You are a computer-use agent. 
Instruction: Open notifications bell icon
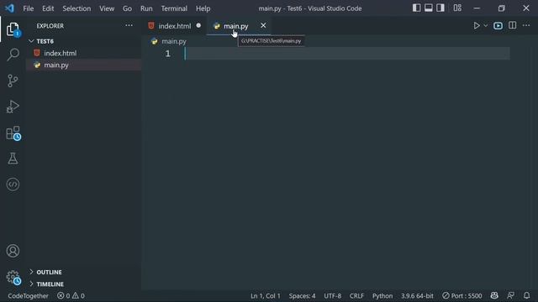pos(527,295)
